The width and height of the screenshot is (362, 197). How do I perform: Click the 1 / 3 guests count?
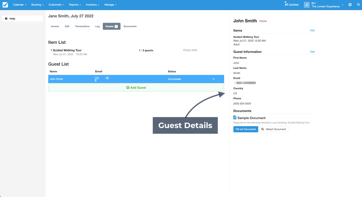pyautogui.click(x=146, y=50)
